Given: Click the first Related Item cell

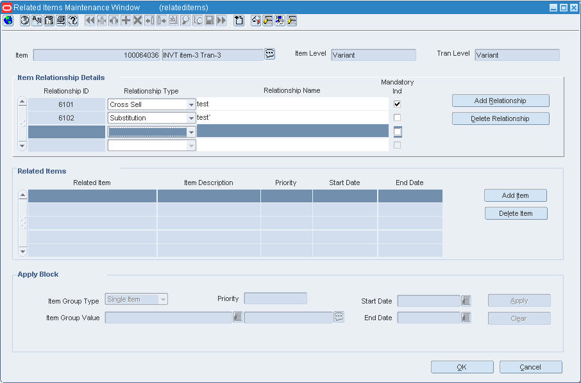Looking at the screenshot, I should tap(92, 196).
